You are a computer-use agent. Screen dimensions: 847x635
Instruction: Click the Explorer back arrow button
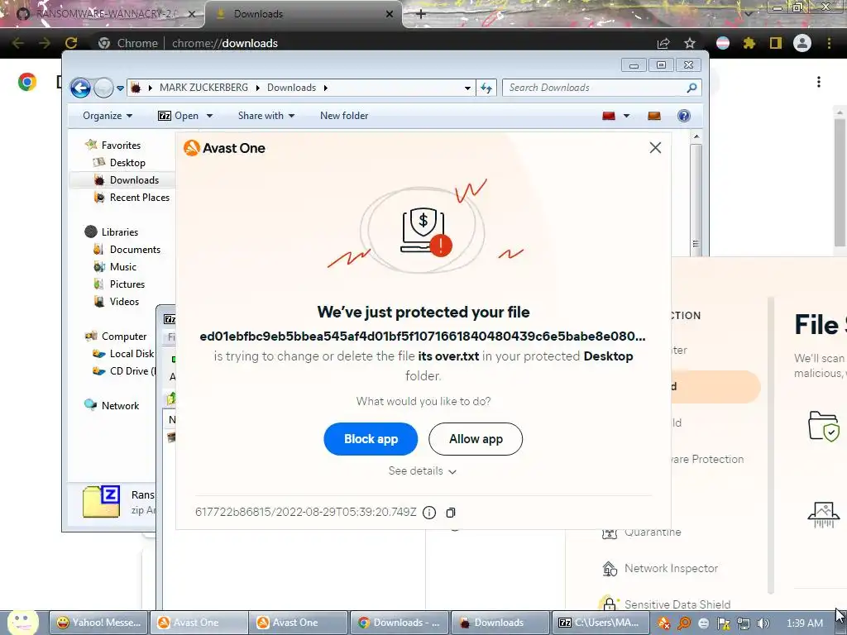click(x=80, y=88)
